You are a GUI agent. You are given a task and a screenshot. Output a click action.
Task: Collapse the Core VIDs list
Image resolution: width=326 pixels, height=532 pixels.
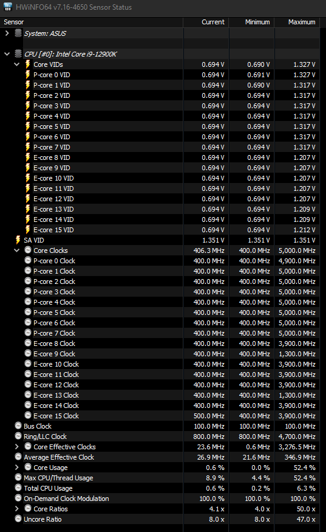pyautogui.click(x=17, y=64)
